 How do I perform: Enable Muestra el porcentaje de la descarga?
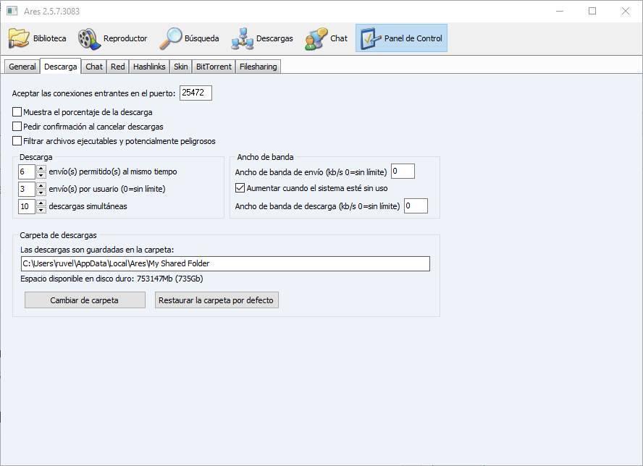(x=17, y=112)
